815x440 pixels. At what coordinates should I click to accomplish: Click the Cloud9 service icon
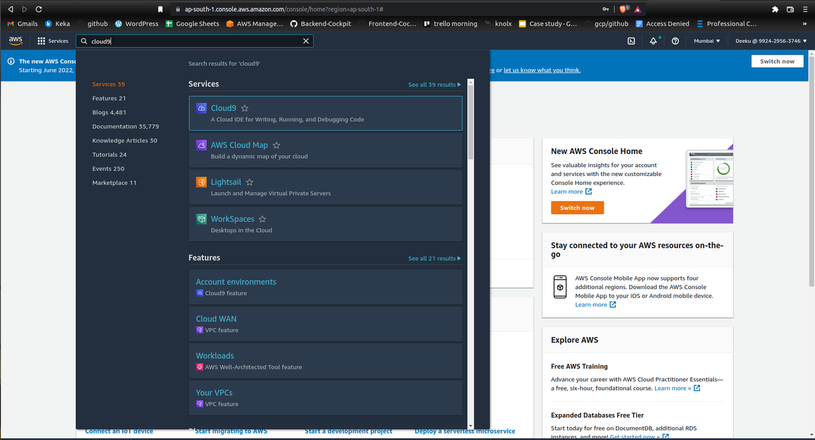click(x=201, y=108)
